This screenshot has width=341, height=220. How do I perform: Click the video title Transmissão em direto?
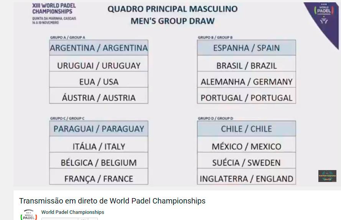pos(112,201)
